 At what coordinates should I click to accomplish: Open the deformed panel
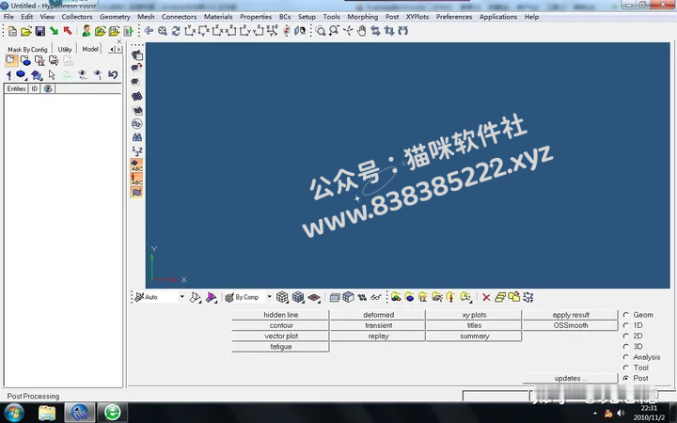point(378,315)
